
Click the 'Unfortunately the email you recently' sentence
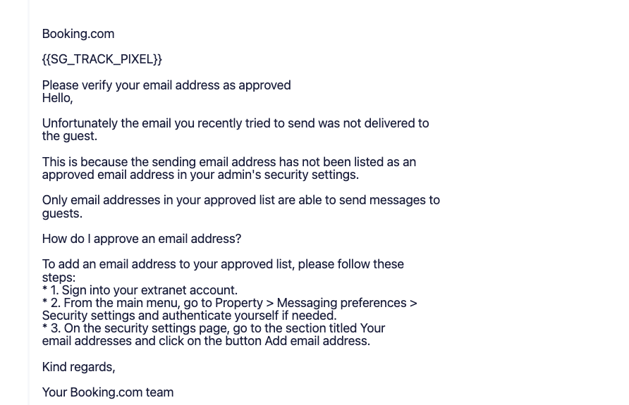click(x=236, y=123)
